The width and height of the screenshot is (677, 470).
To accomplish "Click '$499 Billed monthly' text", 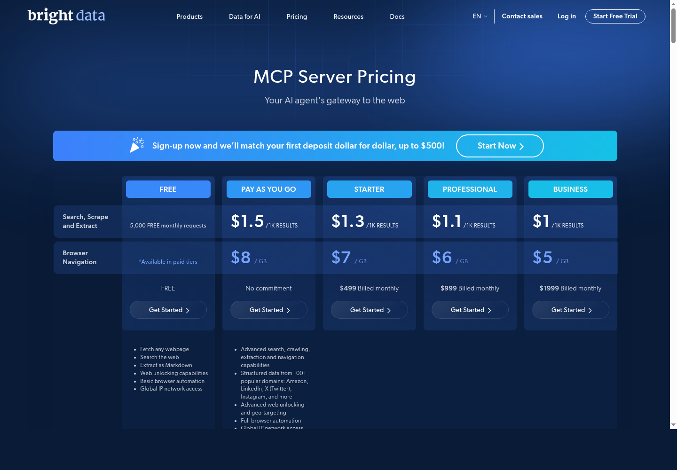I will (x=369, y=288).
